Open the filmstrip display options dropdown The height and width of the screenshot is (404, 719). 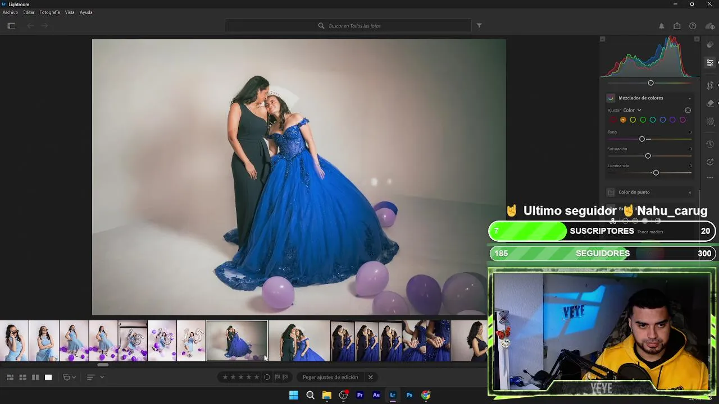(69, 378)
